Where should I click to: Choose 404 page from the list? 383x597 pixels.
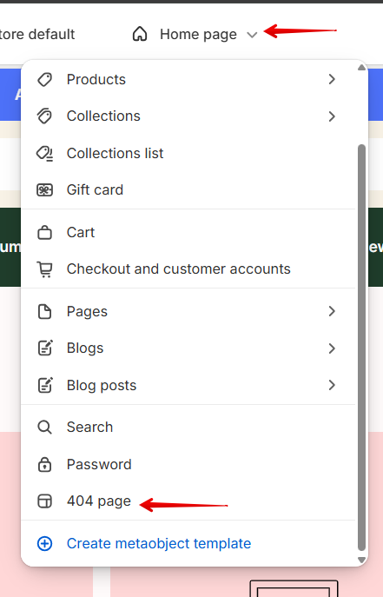(x=188, y=501)
